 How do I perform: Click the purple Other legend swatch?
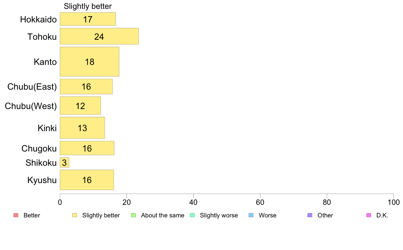pos(310,215)
